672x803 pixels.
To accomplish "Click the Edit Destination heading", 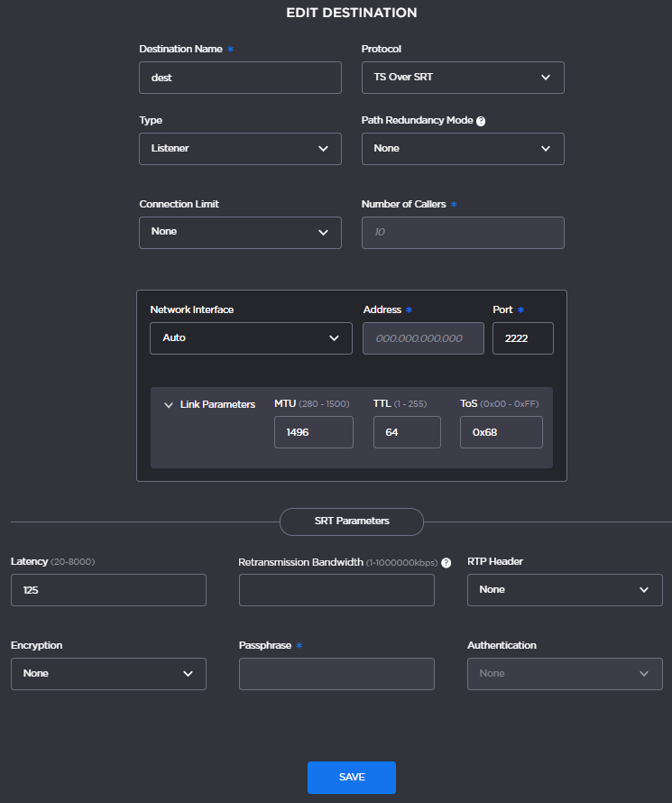I will pos(351,13).
